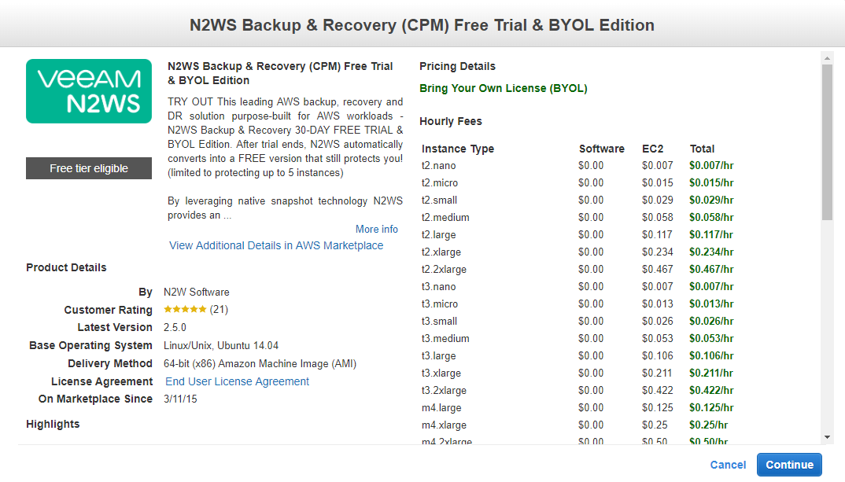Click the Continue button
Screen dimensions: 845x482
789,465
